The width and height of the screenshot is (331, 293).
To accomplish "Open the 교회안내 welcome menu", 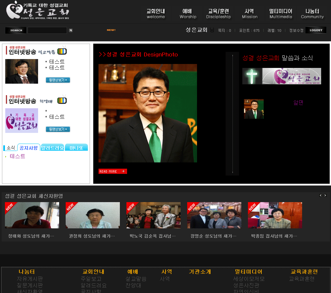I will coord(156,13).
